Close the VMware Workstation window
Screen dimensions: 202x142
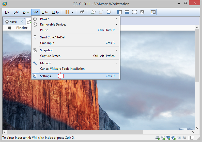coord(194,3)
